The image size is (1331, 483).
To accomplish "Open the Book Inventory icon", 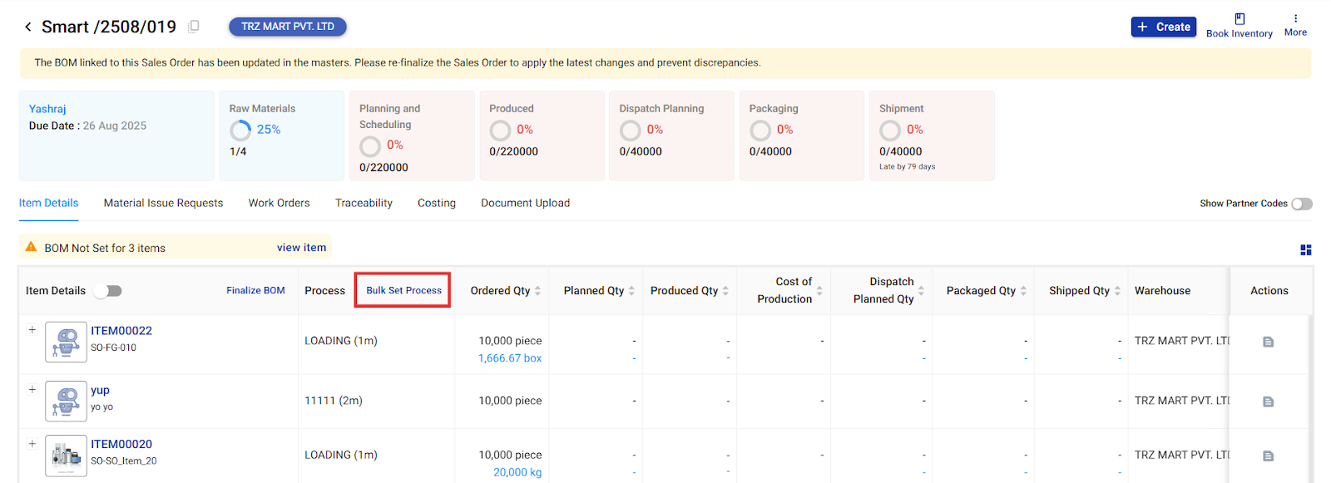I will 1239,19.
